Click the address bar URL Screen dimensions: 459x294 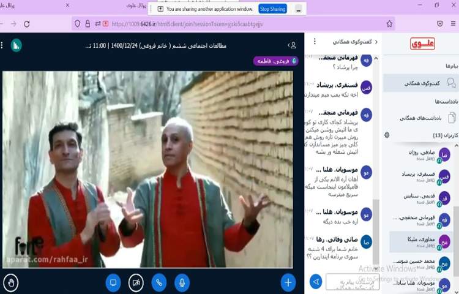187,24
